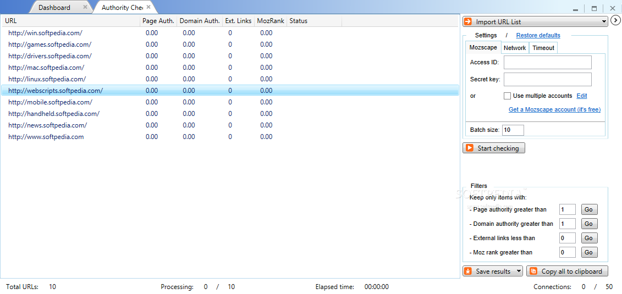Click External links less than value field

(567, 238)
